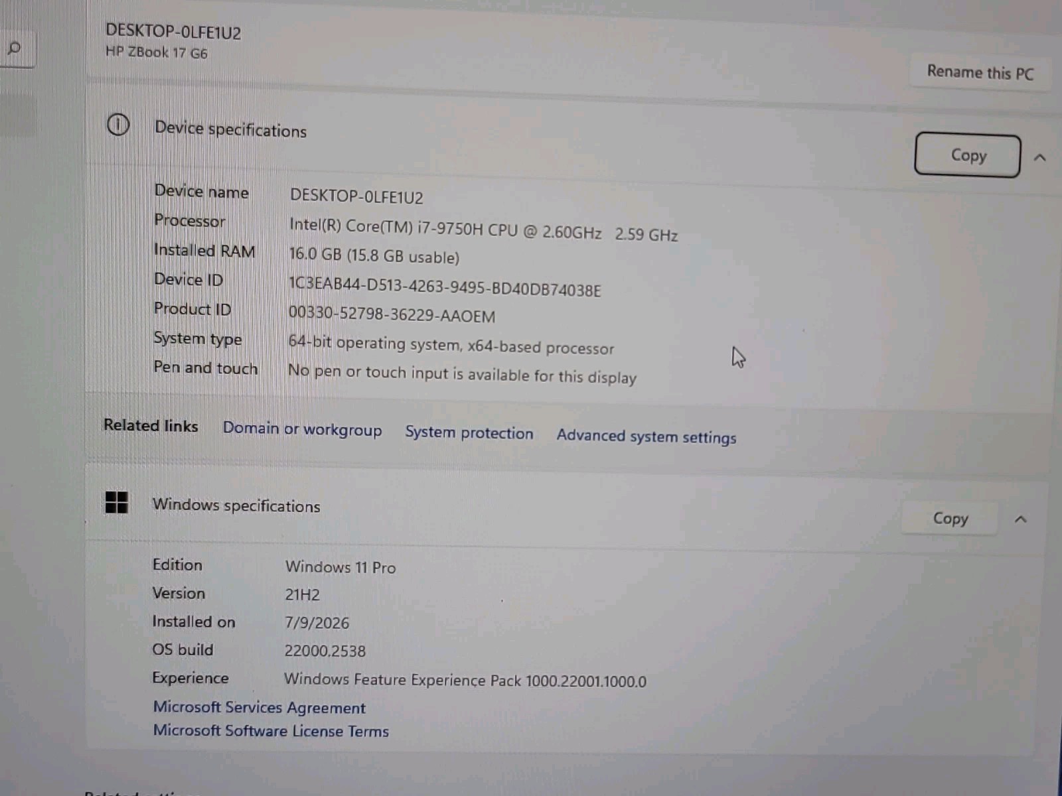
Task: Select the Intel Core i7-9750H processor value
Action: (483, 230)
